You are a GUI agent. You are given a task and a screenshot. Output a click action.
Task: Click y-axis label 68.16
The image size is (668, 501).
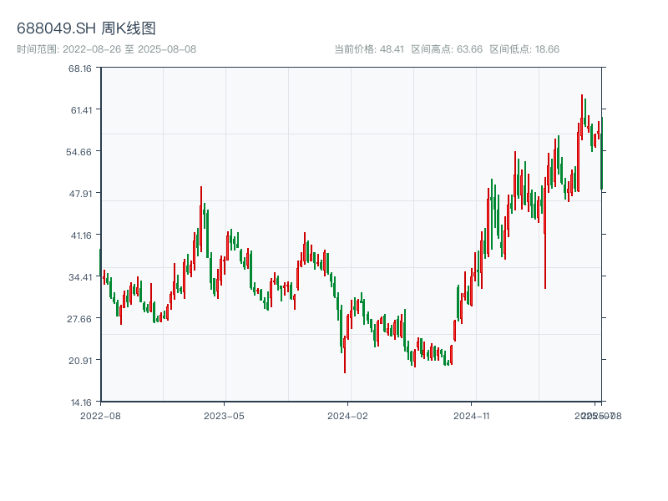pyautogui.click(x=80, y=68)
